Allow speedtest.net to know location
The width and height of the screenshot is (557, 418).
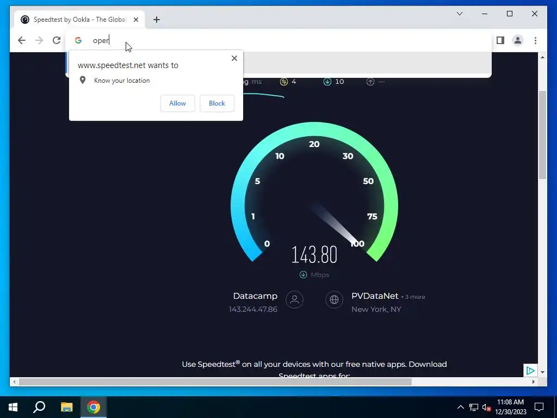point(178,103)
